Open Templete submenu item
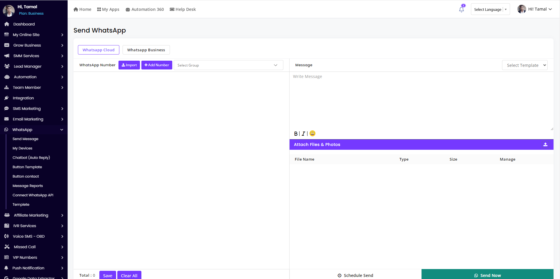This screenshot has height=279, width=560. pos(21,205)
